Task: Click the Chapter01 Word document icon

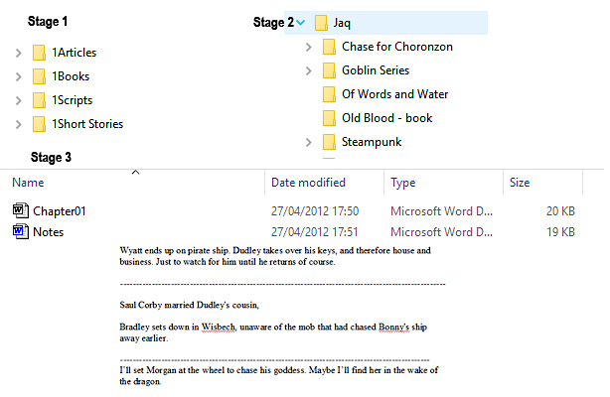Action: (20, 210)
